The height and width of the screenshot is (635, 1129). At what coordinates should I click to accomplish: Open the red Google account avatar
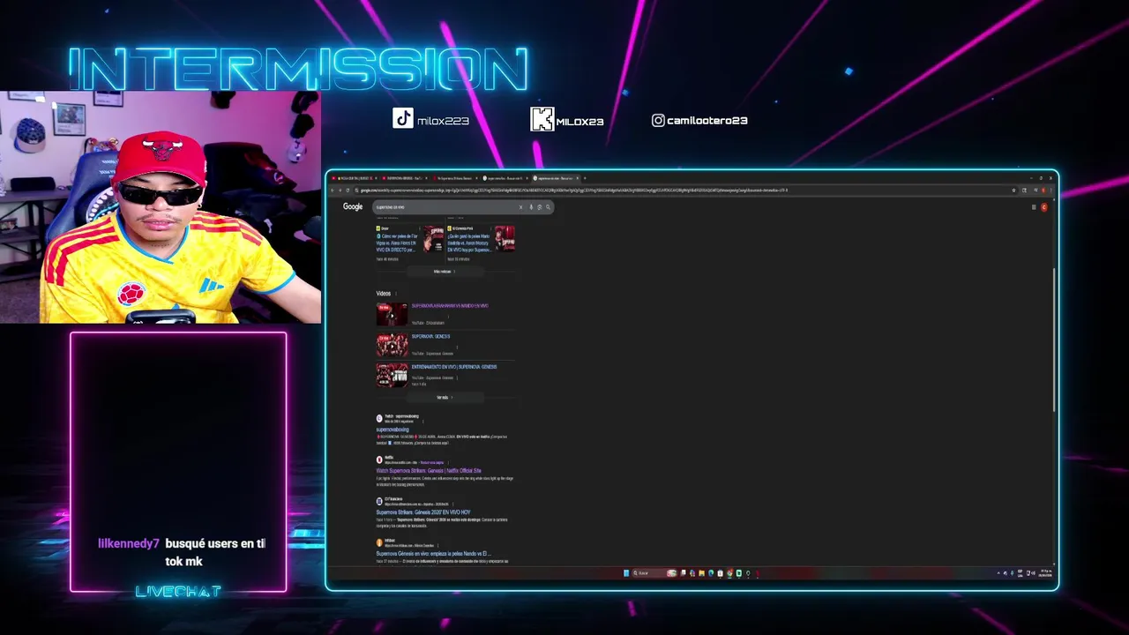[1044, 207]
